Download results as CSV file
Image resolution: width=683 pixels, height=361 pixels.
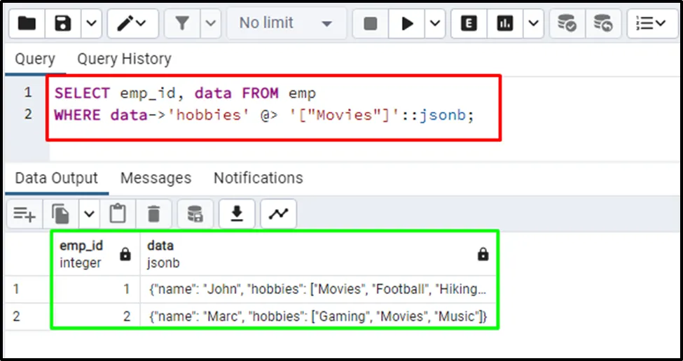237,214
